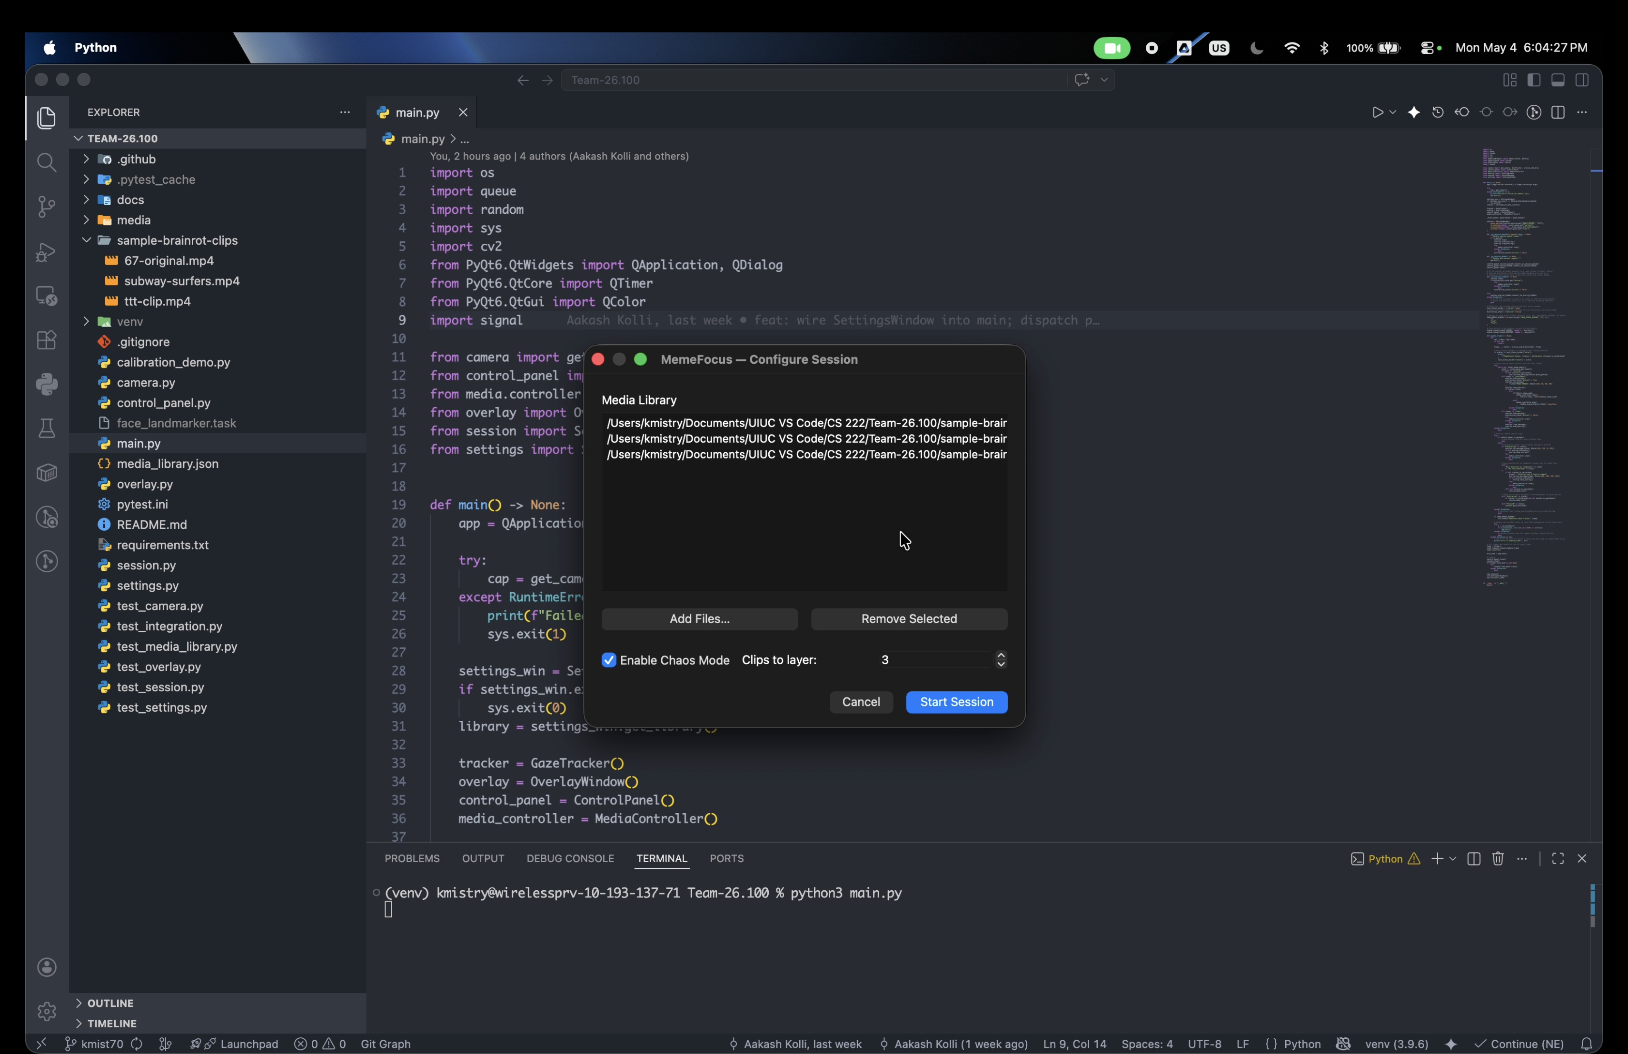Click the split editor right icon

[1558, 112]
